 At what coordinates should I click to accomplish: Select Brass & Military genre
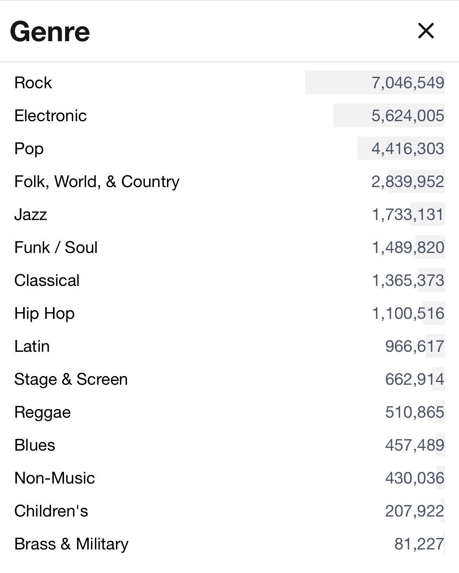[229, 544]
